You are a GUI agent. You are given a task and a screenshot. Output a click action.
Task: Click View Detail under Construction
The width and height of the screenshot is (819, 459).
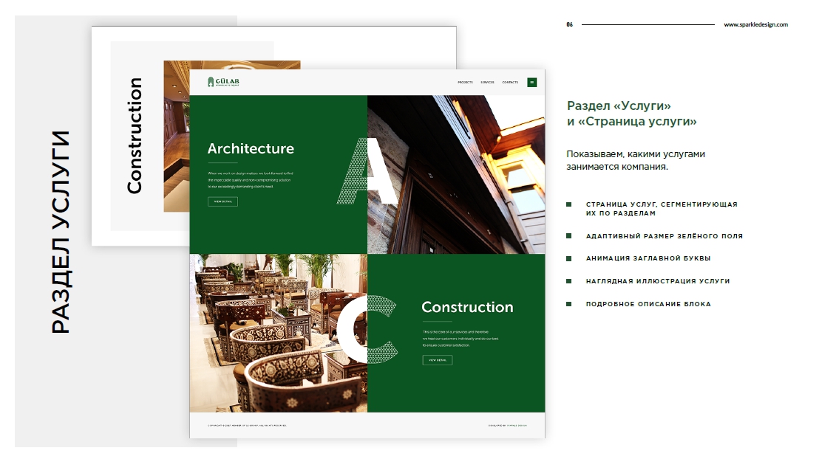[x=437, y=360]
